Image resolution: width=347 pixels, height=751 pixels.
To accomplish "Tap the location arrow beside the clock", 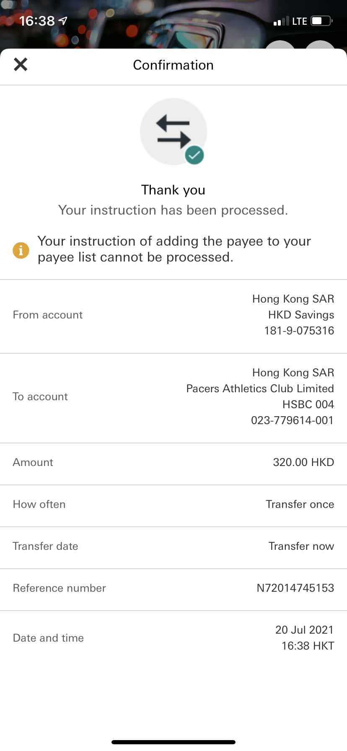I will click(x=63, y=21).
